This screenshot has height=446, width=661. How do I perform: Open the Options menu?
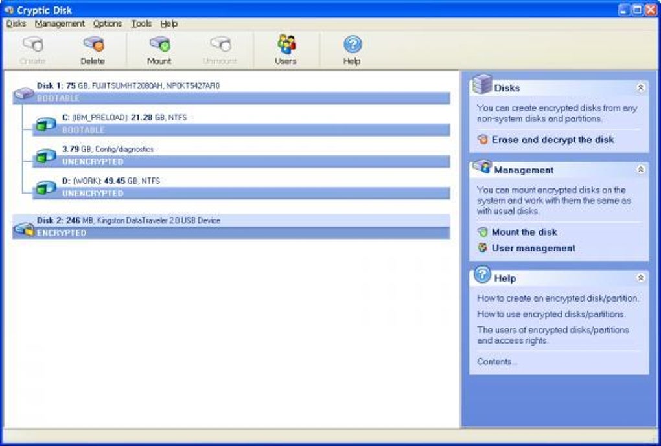point(108,23)
